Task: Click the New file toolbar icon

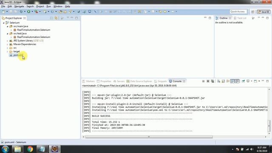Action: 3,11
